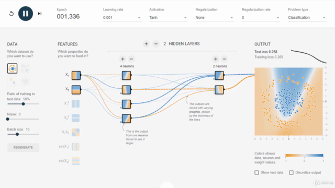This screenshot has height=188, width=335.
Task: Open the Regularization dropdown showing None
Action: pos(214,17)
